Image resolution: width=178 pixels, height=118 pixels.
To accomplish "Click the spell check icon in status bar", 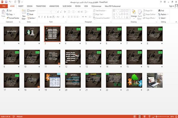I will [x=14, y=117].
